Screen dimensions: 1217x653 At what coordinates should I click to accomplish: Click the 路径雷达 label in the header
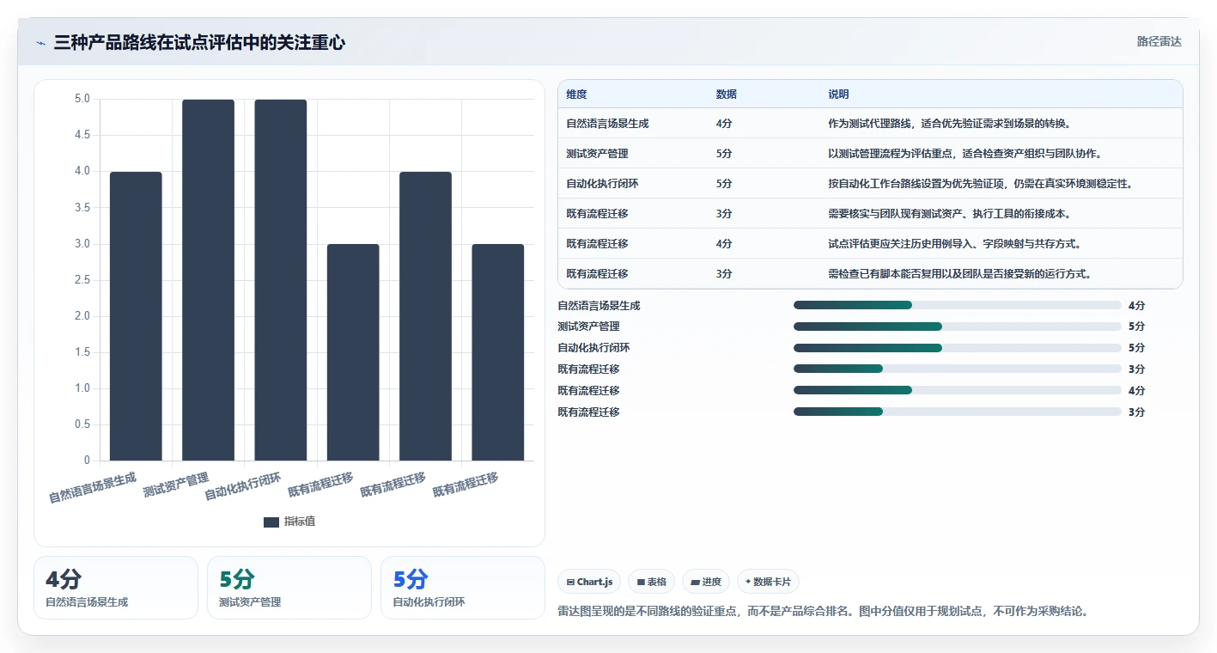(x=1159, y=41)
